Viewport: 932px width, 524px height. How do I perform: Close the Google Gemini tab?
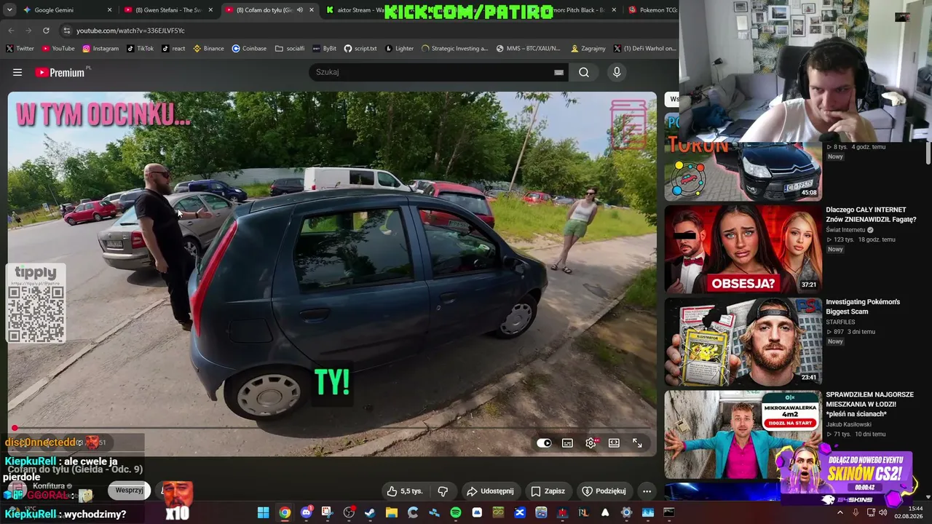click(110, 10)
